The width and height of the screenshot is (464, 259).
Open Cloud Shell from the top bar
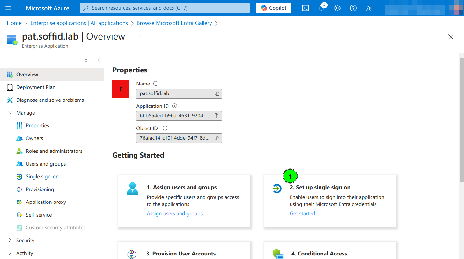(306, 8)
